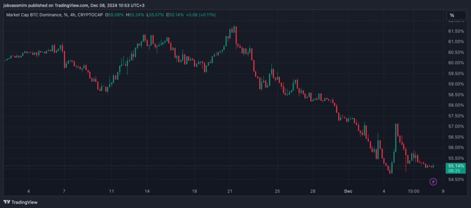Click the 54.50% price axis label
This screenshot has height=208, width=471.
pos(456,179)
